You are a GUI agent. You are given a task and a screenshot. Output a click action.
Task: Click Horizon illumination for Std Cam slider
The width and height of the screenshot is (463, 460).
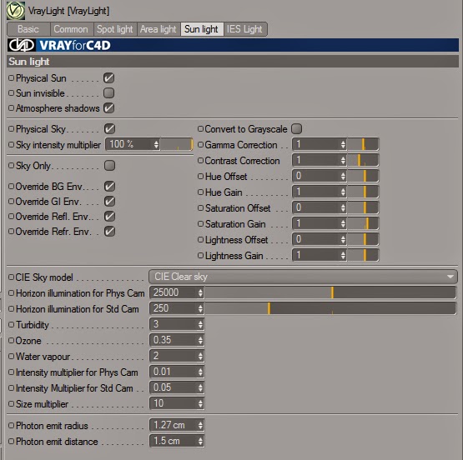pos(330,308)
